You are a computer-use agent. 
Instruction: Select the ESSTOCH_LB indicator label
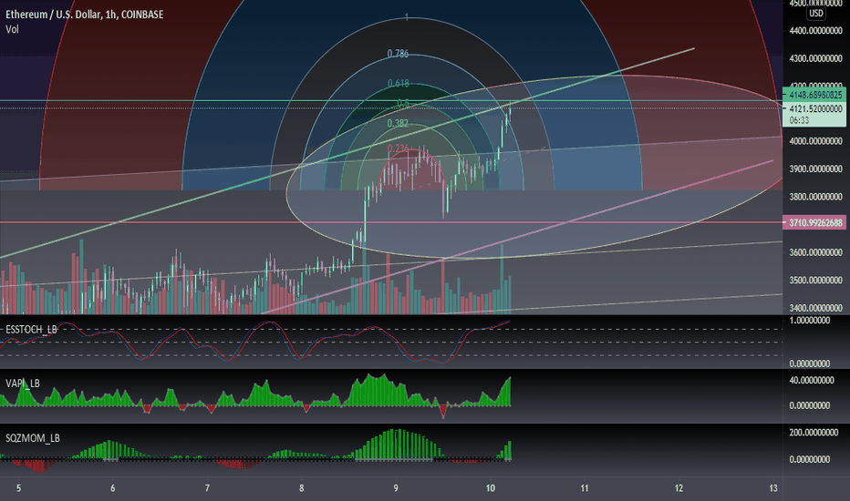click(31, 330)
